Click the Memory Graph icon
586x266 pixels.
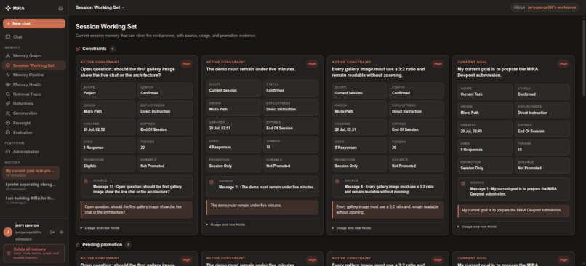point(8,56)
